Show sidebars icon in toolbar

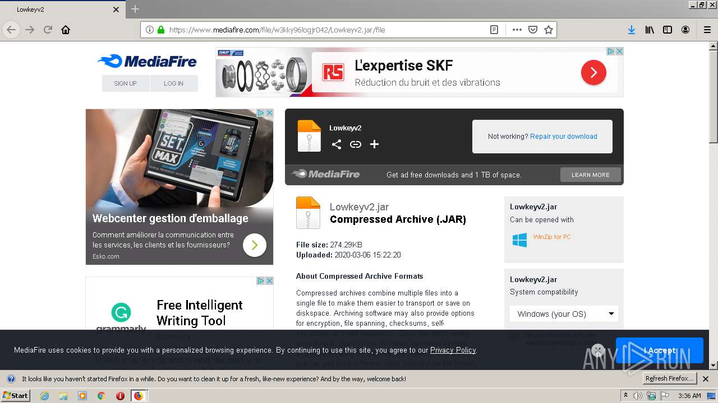pyautogui.click(x=668, y=30)
